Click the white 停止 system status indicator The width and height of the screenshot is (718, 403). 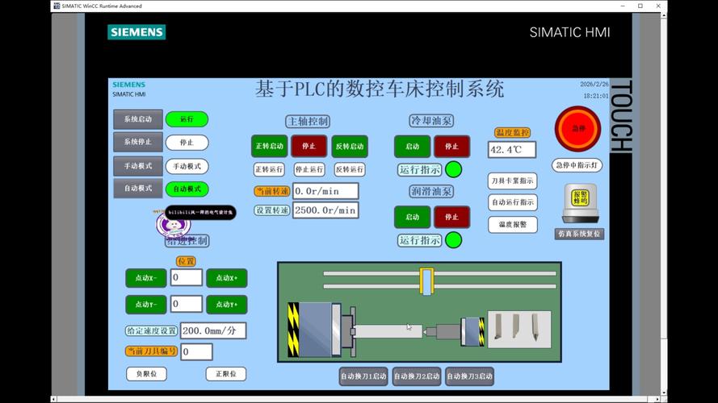click(x=187, y=143)
